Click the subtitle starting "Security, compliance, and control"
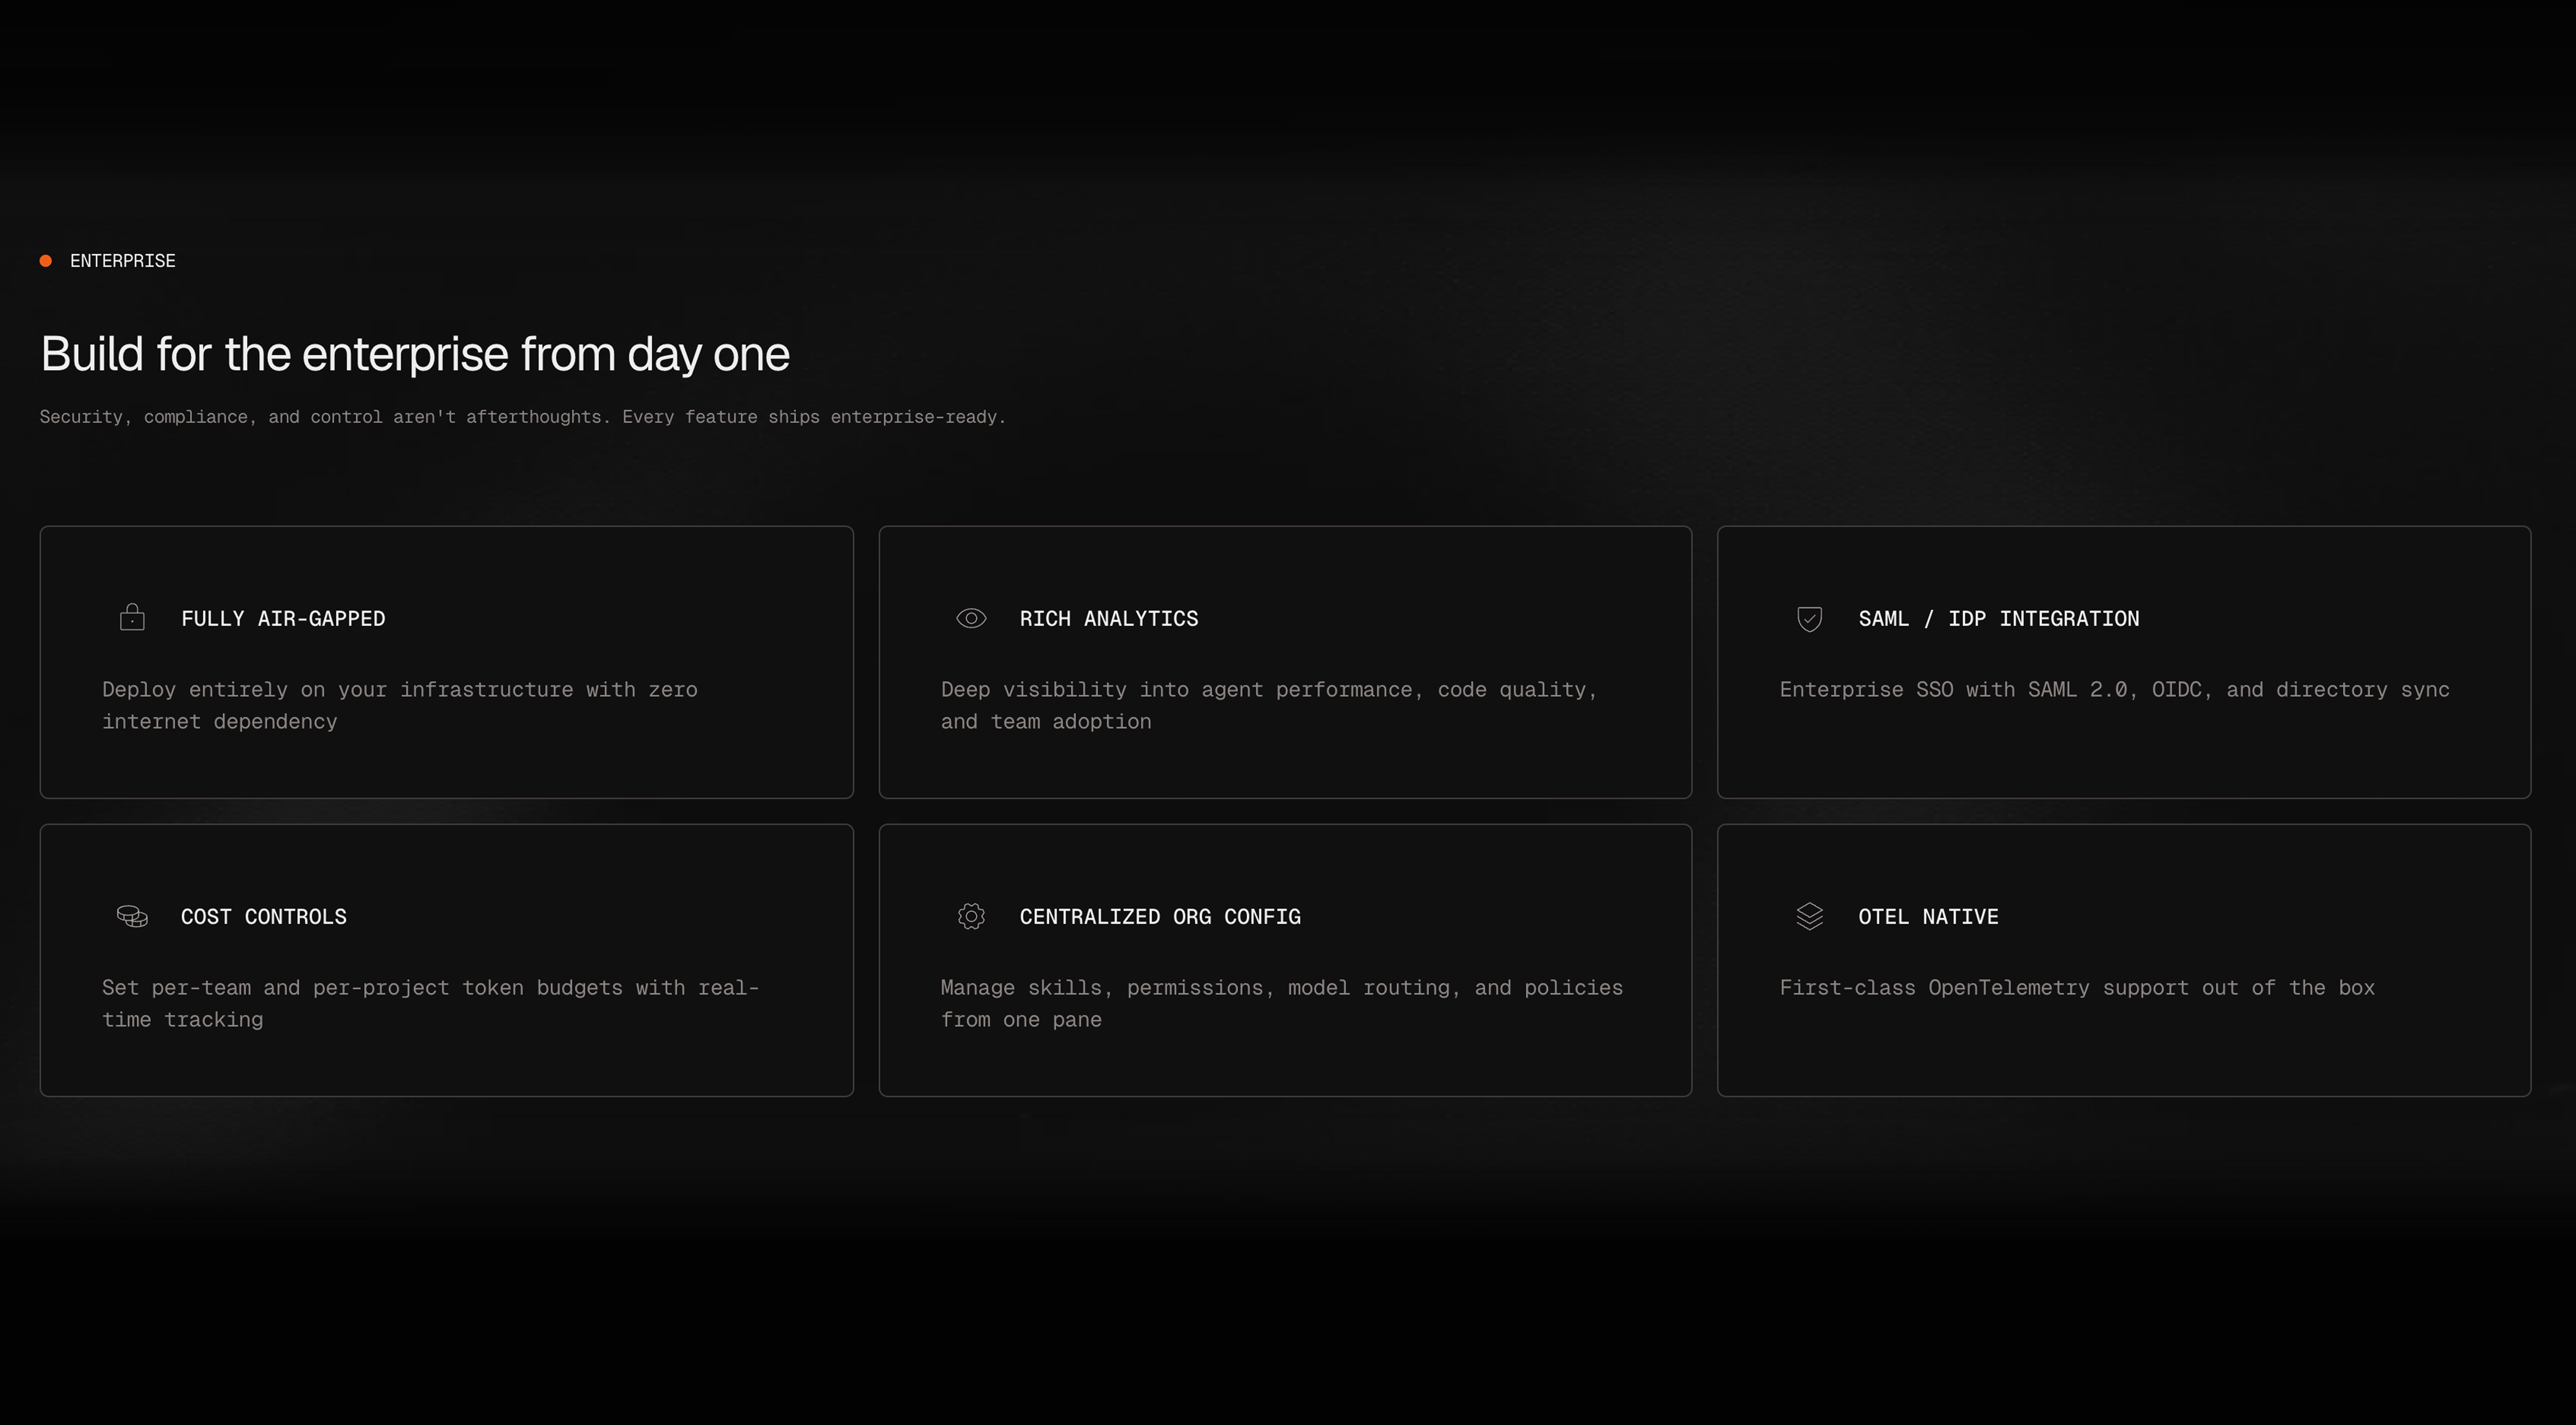2576x1425 pixels. (523, 417)
